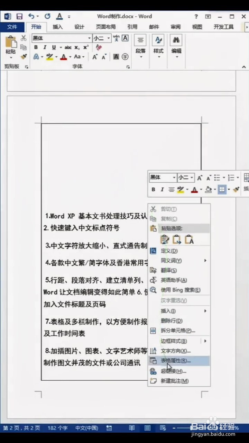This screenshot has height=443, width=249.
Task: Redo the last action
Action: (x=47, y=16)
